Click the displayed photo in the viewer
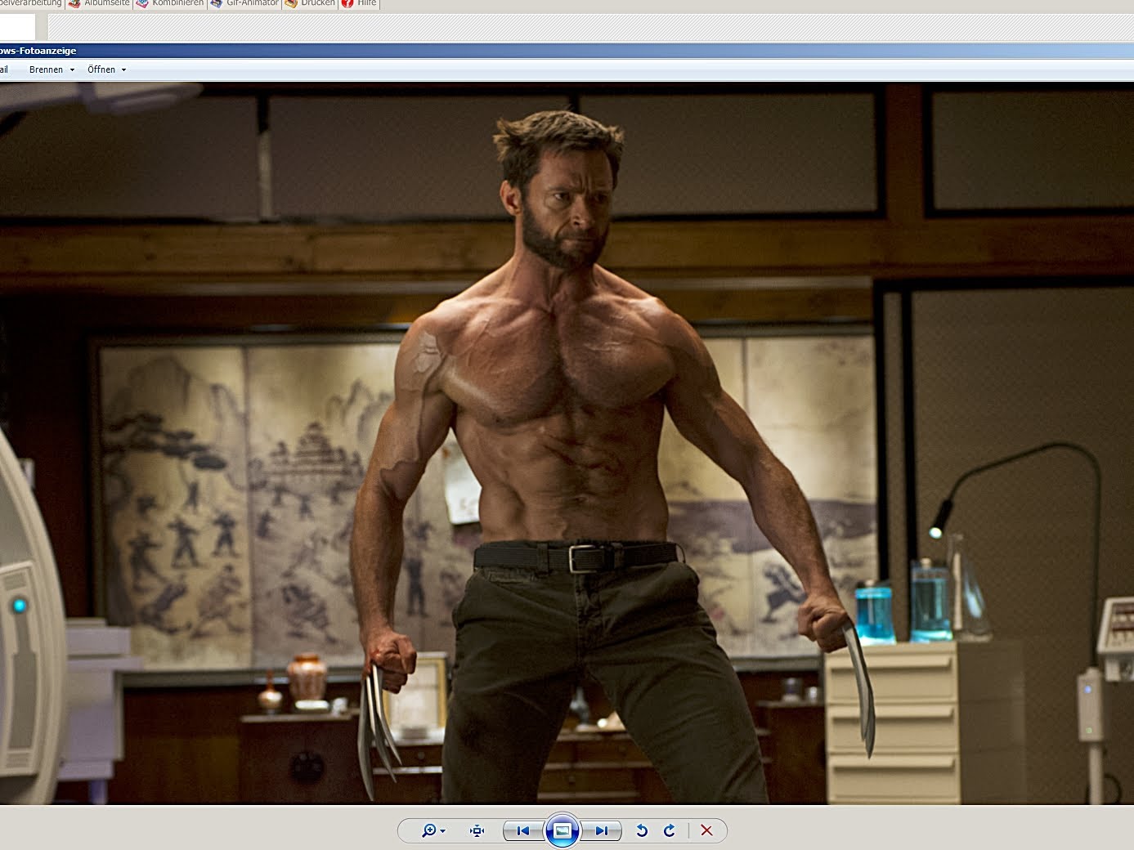 (567, 443)
